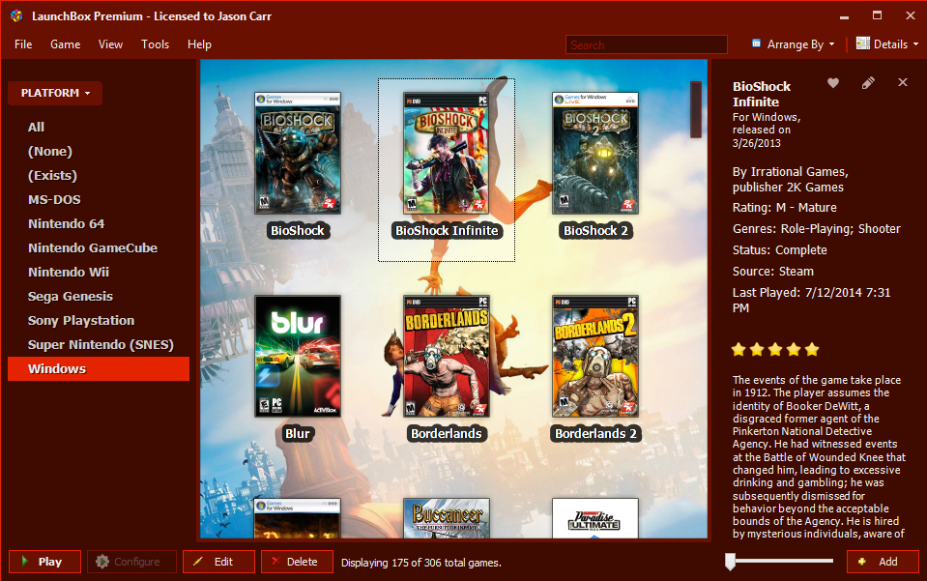Mark BioShock Infinite as favorite with heart icon

[833, 83]
